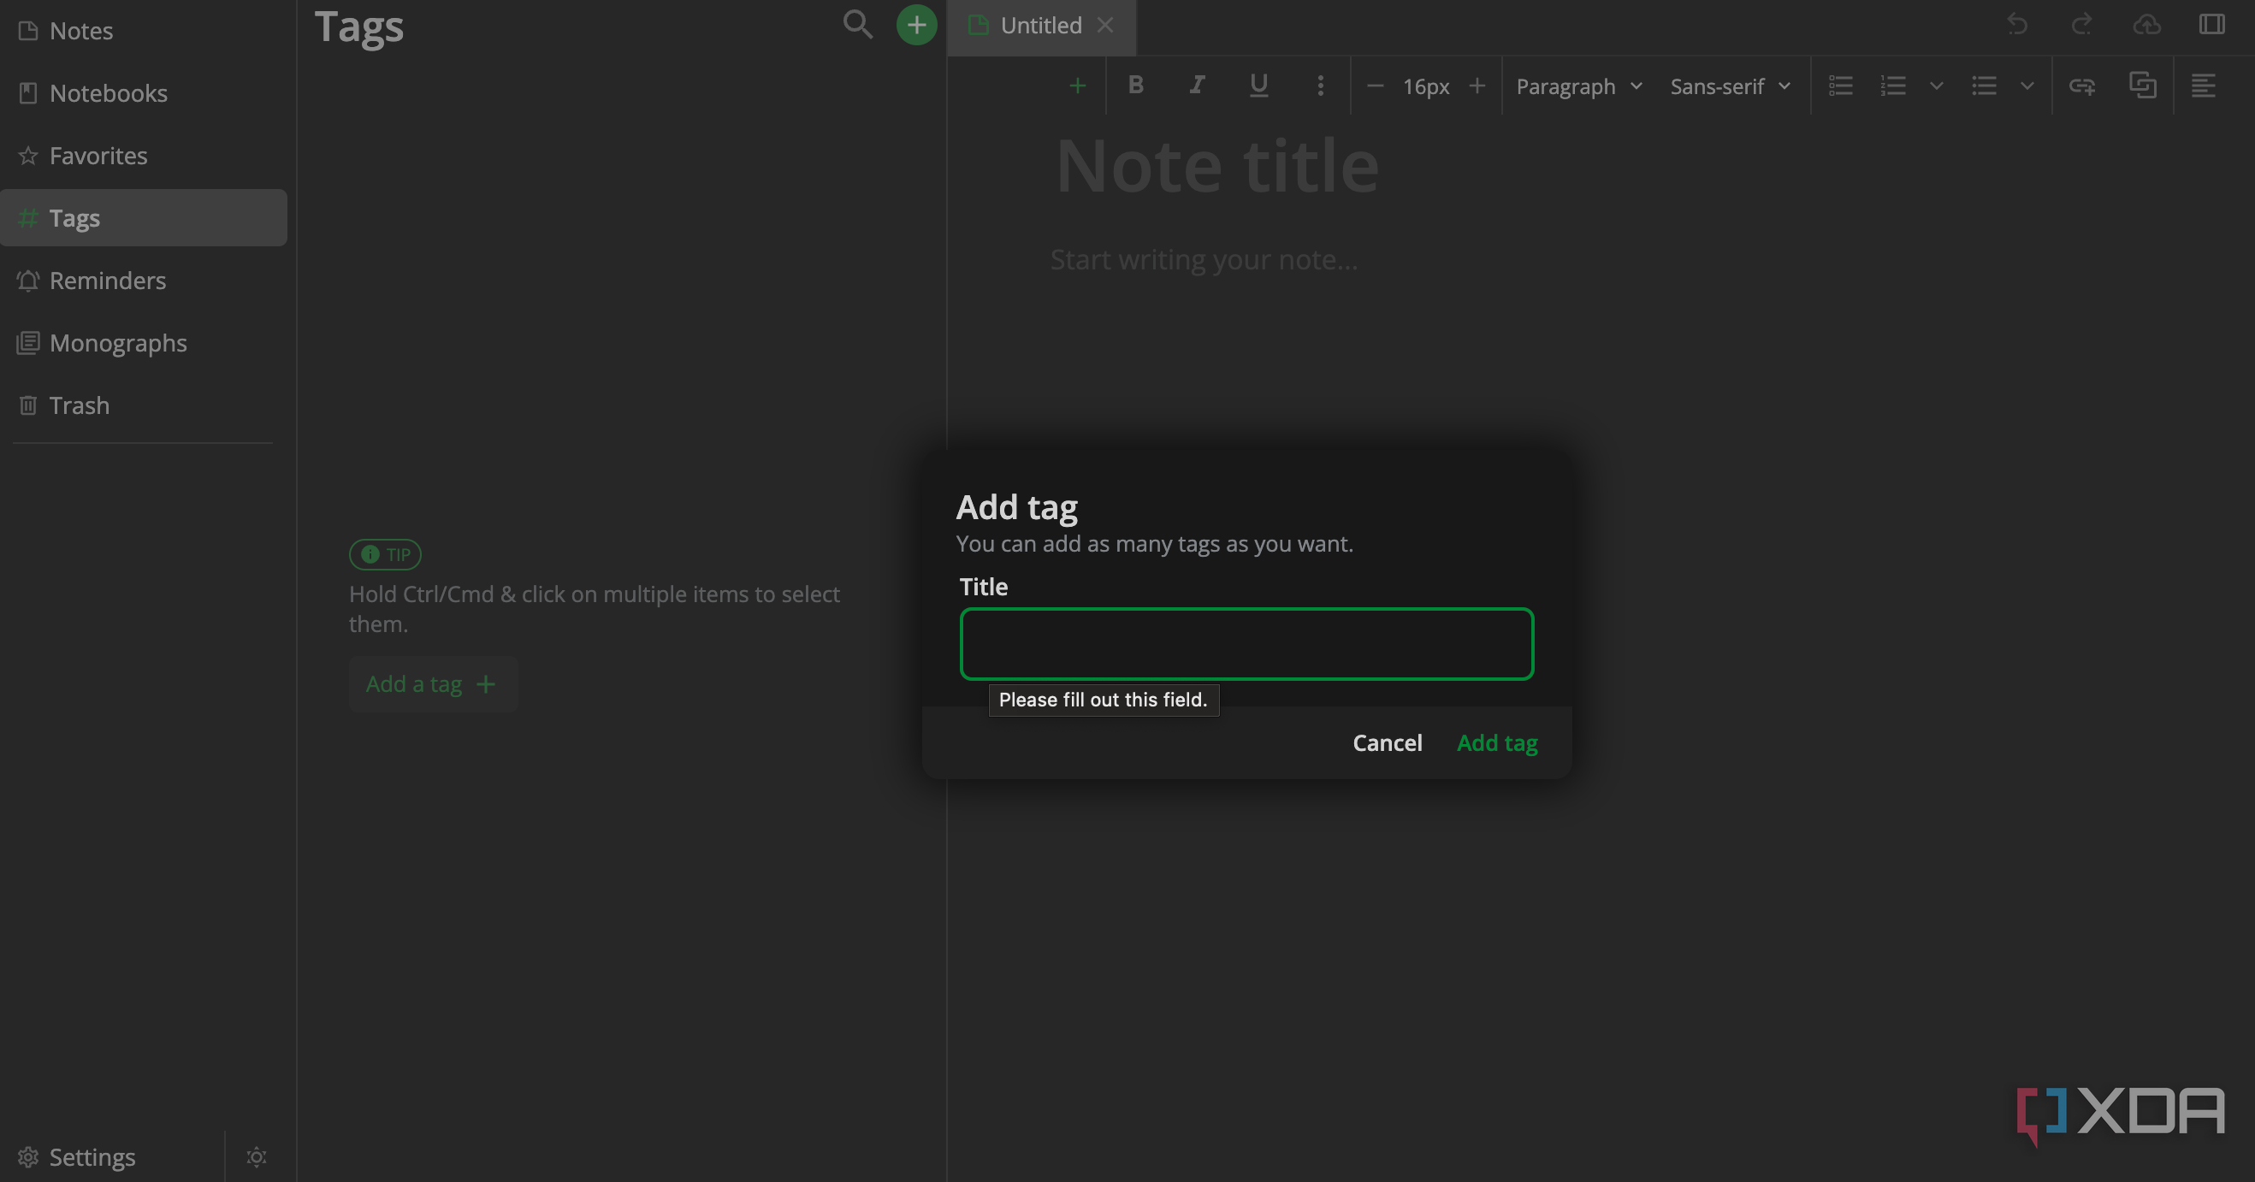The width and height of the screenshot is (2255, 1182).
Task: Open the Sans-serif font dropdown
Action: click(x=1730, y=86)
